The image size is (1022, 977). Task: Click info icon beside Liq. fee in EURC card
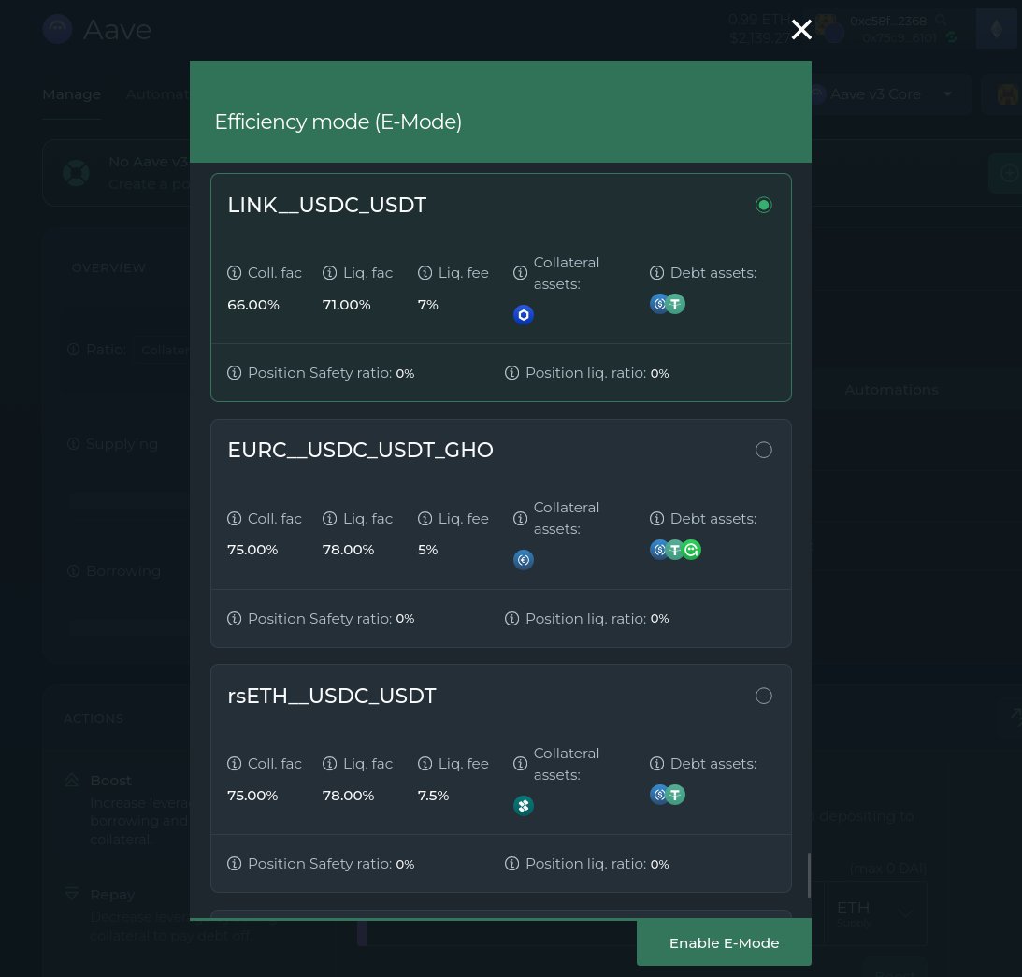click(x=425, y=519)
